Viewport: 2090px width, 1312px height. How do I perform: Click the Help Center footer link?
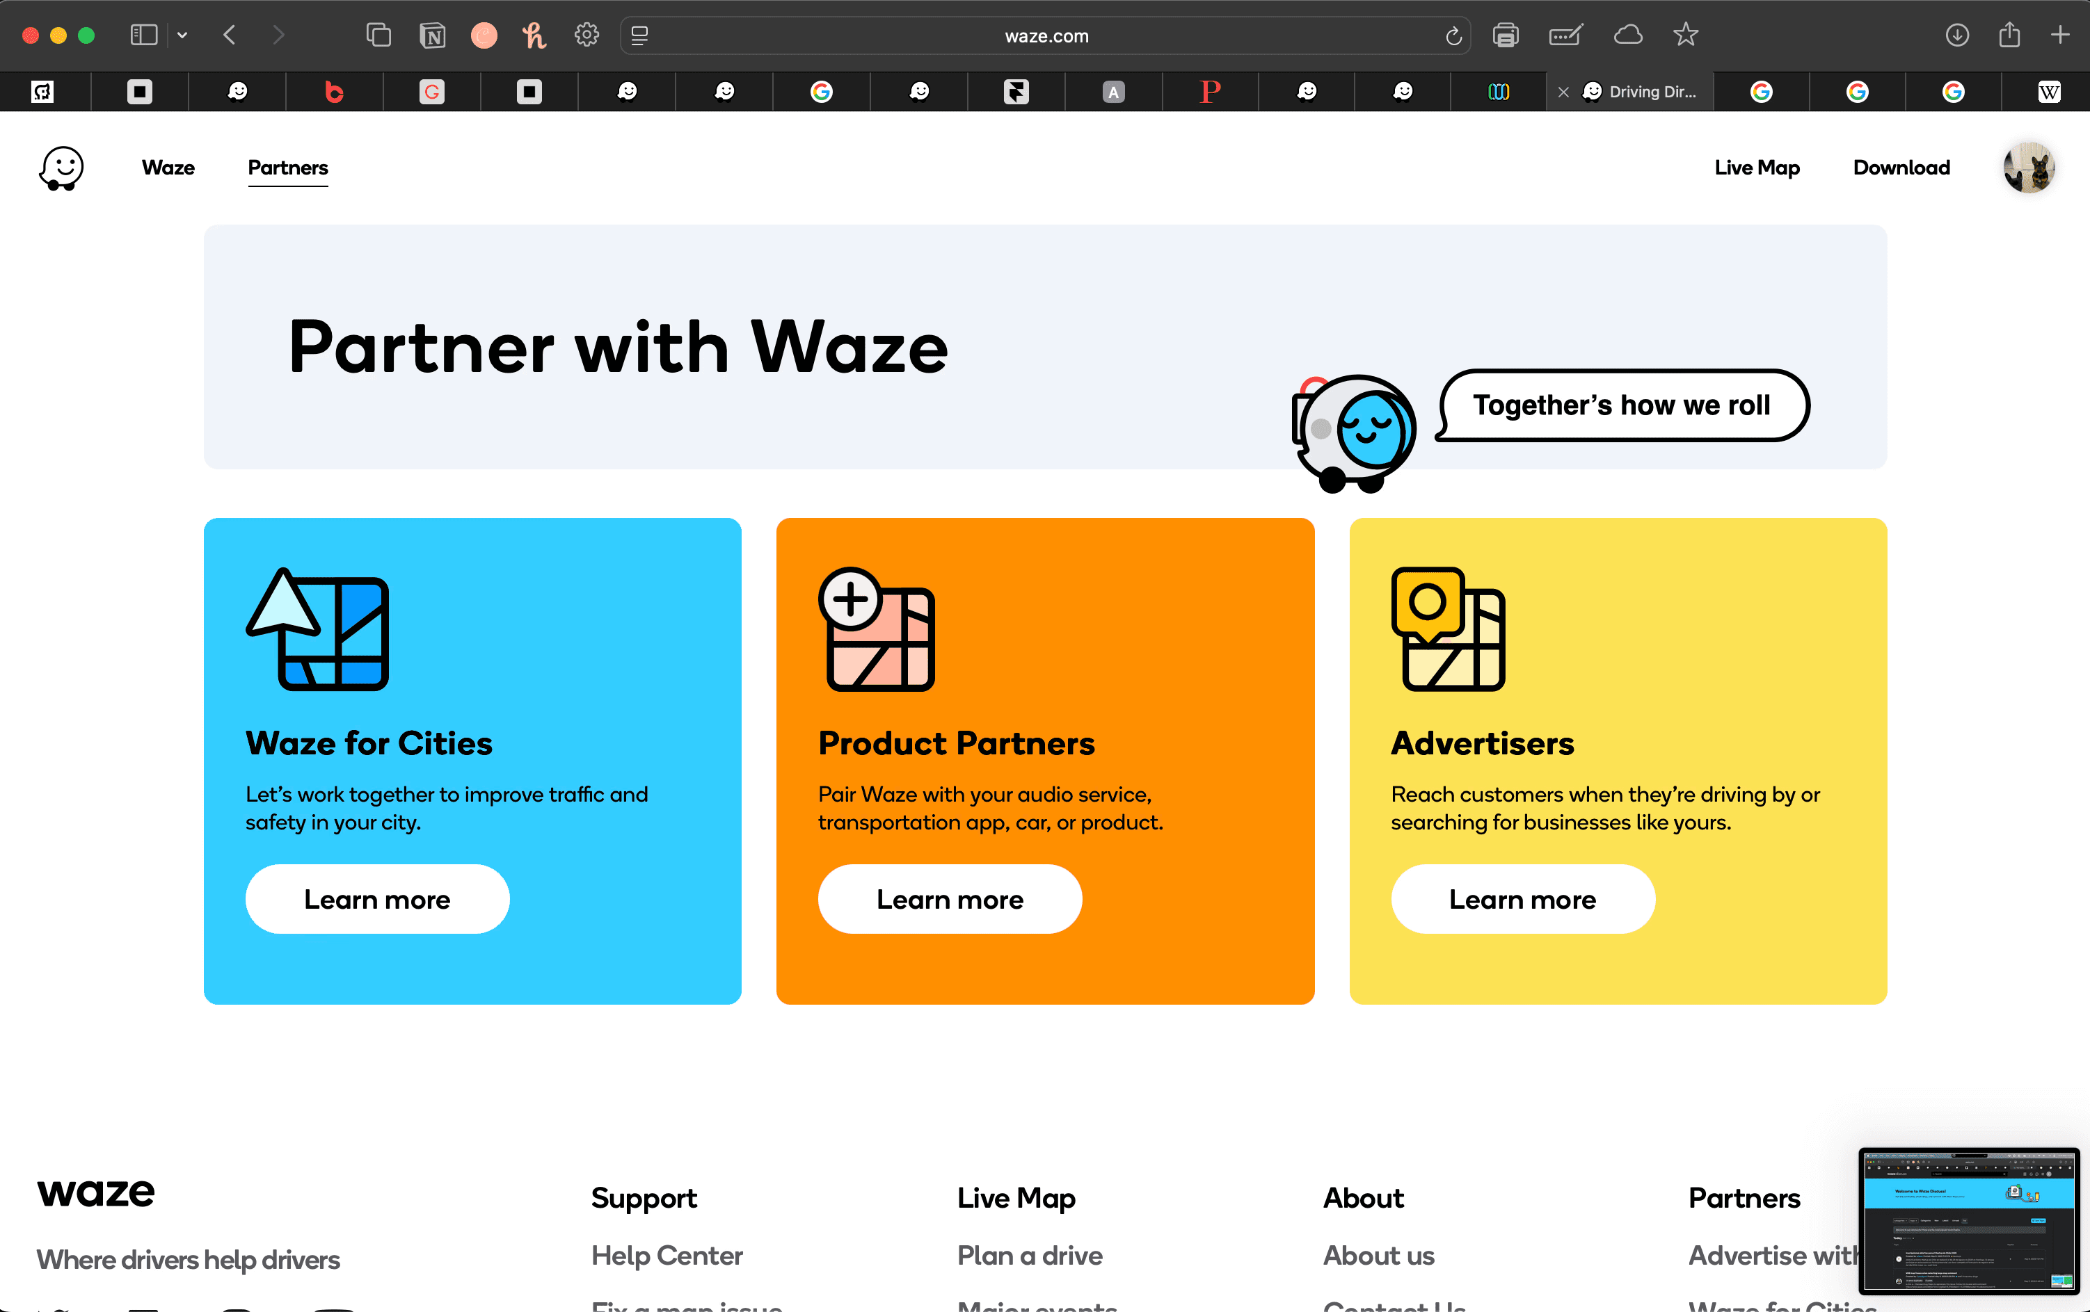667,1255
